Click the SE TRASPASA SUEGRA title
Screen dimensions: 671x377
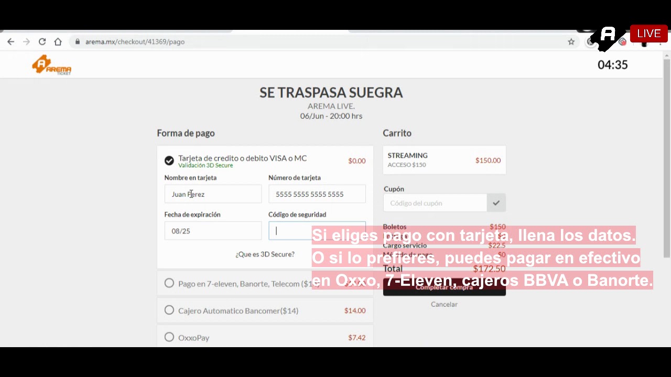coord(331,93)
